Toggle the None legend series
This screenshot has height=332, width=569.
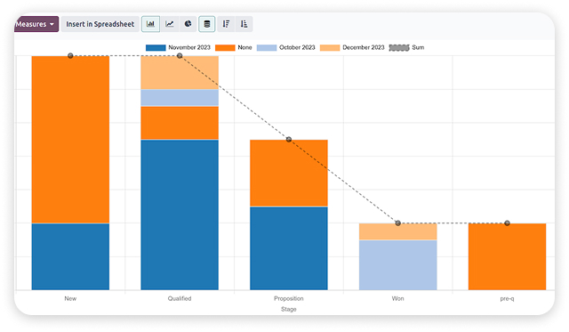(234, 47)
